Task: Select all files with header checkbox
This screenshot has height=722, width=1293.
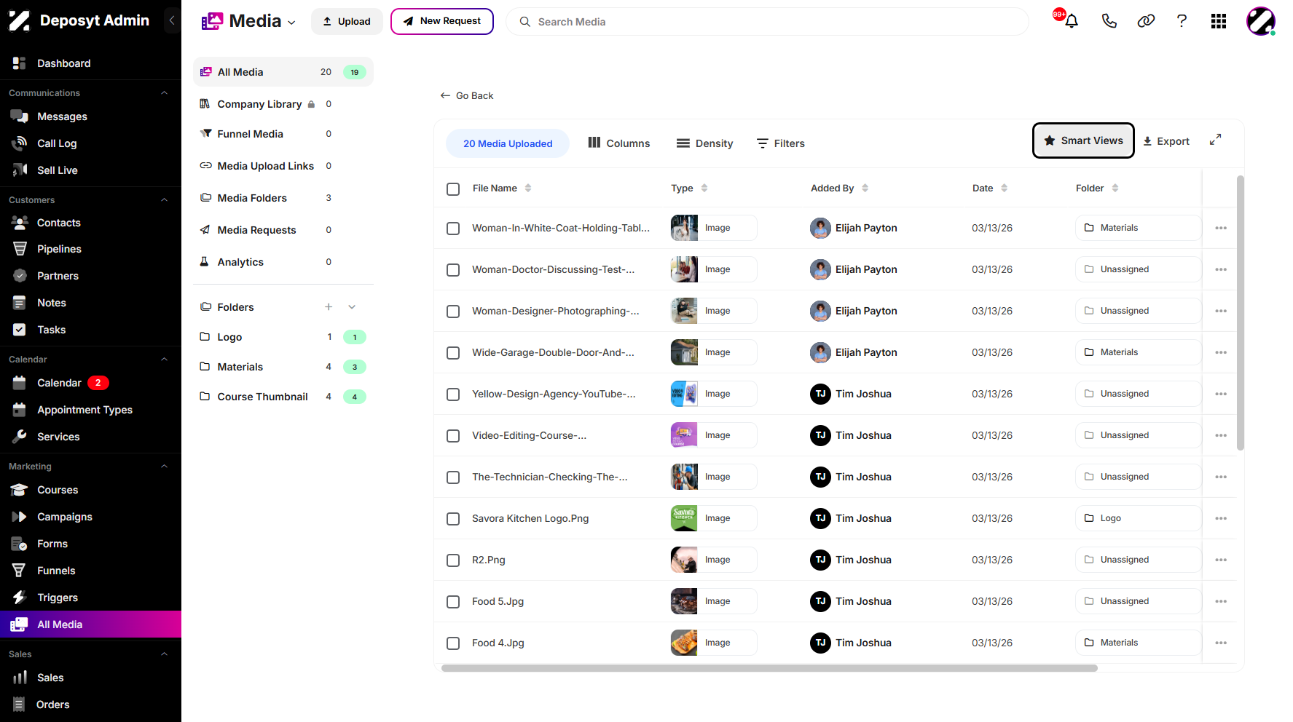Action: pyautogui.click(x=453, y=189)
